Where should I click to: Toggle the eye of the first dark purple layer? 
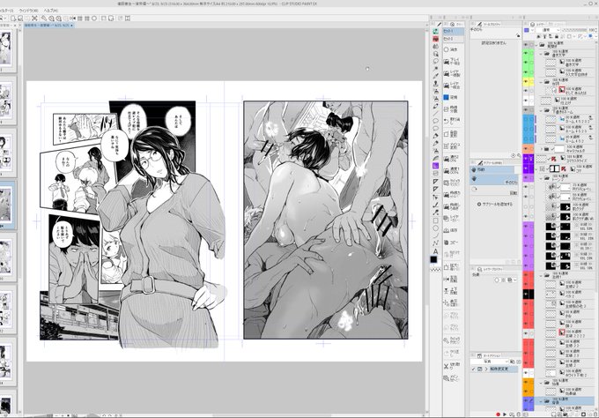click(526, 158)
